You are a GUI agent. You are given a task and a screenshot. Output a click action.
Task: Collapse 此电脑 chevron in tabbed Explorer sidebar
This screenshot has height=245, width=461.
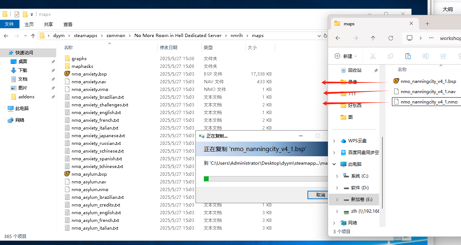[x=334, y=164]
